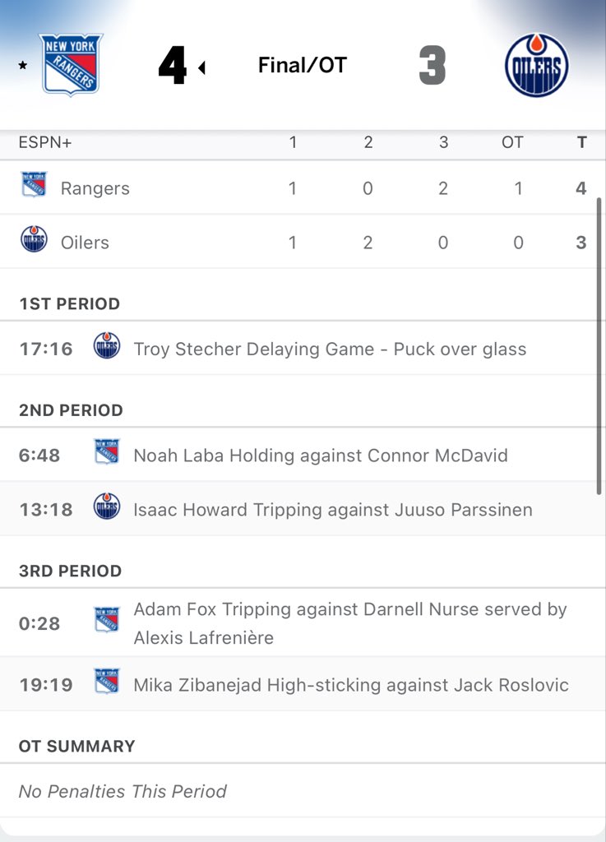Select the Troy Stecher Delaying Game penalty
Image resolution: width=606 pixels, height=842 pixels.
(330, 349)
